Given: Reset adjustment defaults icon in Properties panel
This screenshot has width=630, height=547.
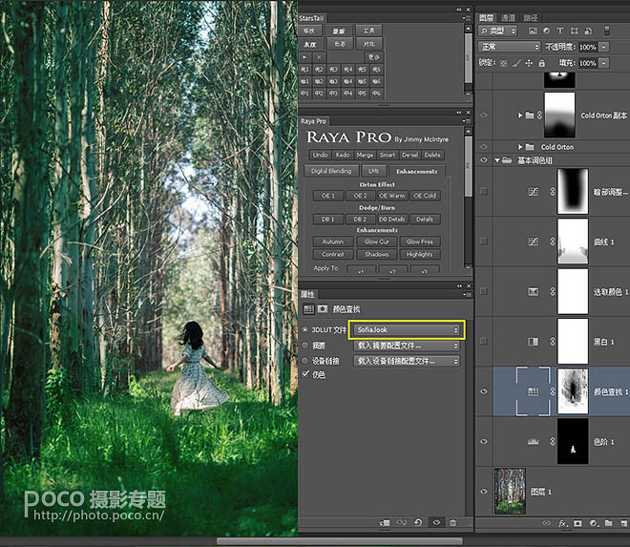Looking at the screenshot, I should click(x=418, y=522).
